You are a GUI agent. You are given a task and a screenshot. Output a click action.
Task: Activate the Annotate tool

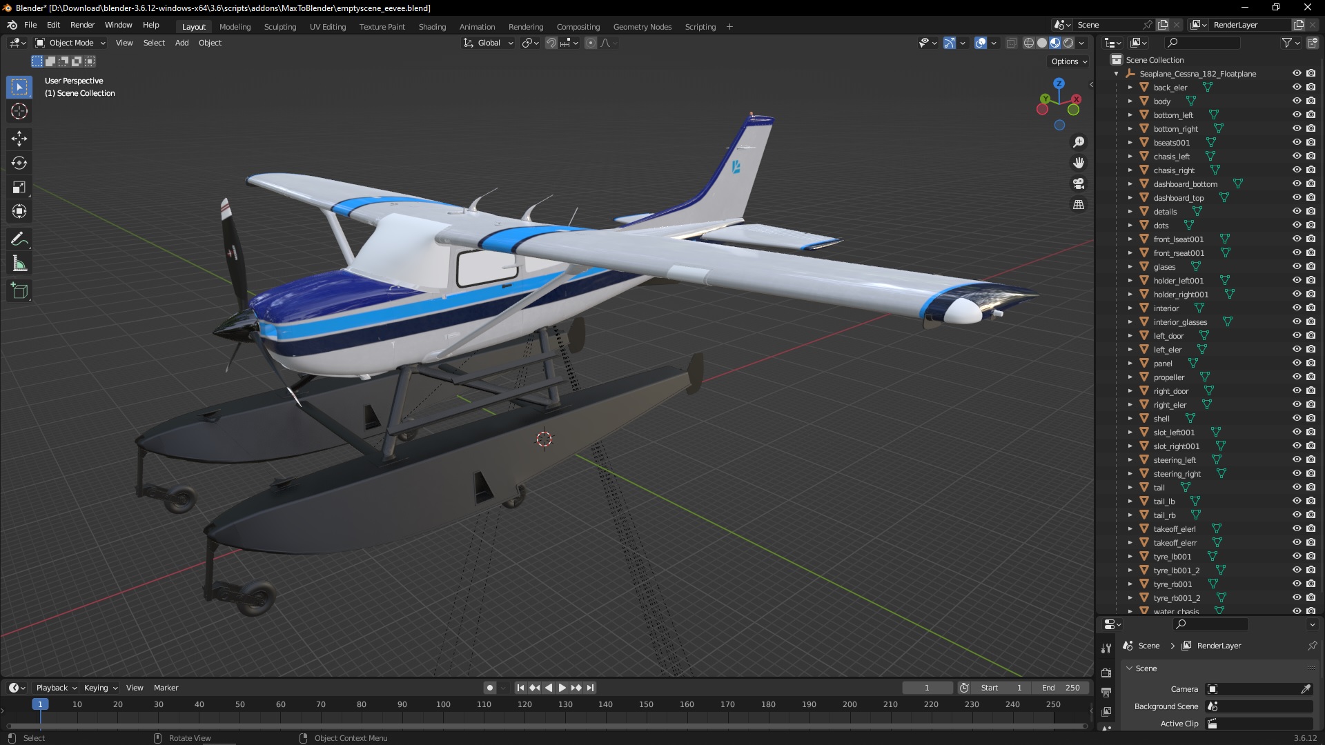click(x=19, y=239)
